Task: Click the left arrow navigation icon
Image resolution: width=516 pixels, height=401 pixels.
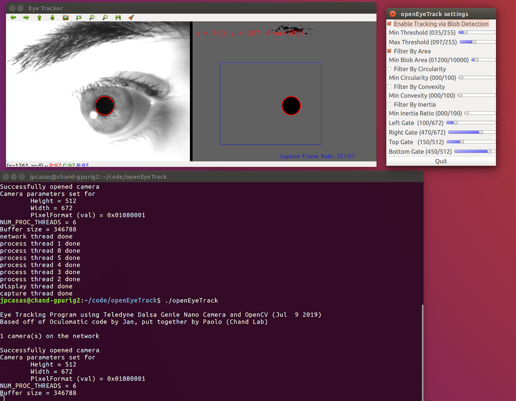Action: coord(13,17)
